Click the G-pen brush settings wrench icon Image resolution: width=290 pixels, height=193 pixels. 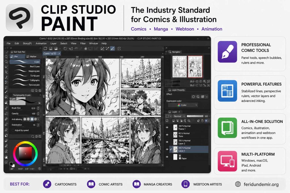[x=39, y=103]
